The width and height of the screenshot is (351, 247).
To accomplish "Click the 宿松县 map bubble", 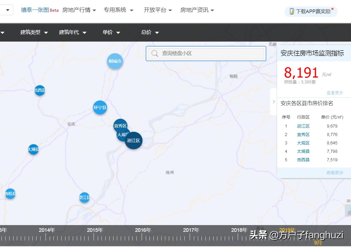I will [10, 193].
